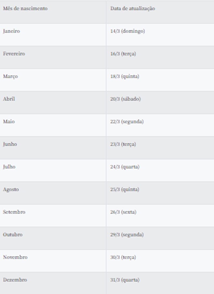
Task: Select the Fevereiro month cell
Action: point(14,54)
